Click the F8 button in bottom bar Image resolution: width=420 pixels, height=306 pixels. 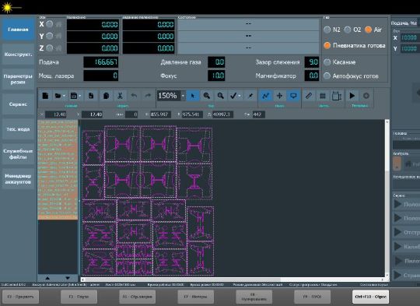pyautogui.click(x=254, y=297)
